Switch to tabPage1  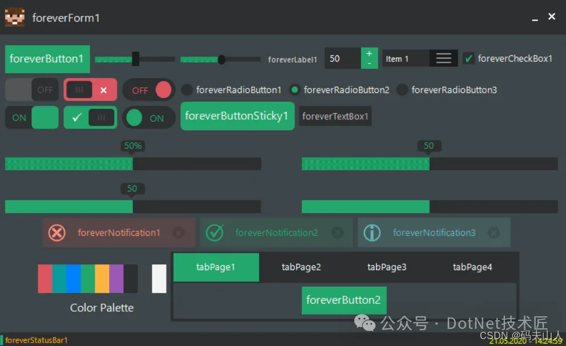pyautogui.click(x=216, y=267)
